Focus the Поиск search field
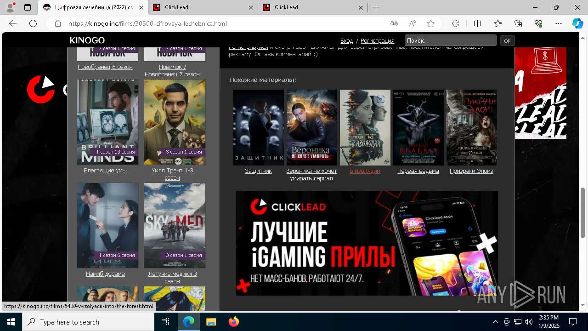The image size is (588, 331). pos(451,40)
